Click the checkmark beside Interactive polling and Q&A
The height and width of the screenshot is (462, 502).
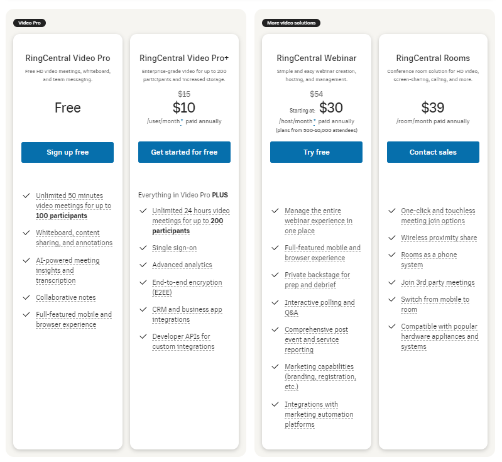click(275, 302)
